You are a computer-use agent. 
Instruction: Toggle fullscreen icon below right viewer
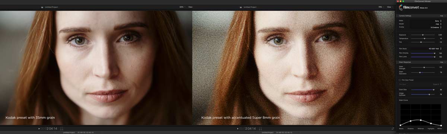(x=393, y=128)
